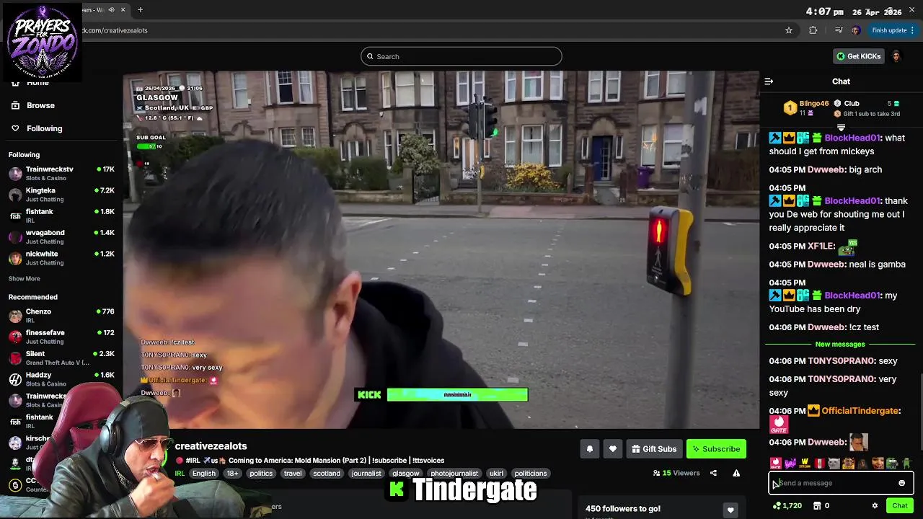923x519 pixels.
Task: Click the Chenzo avatar icon
Action: [15, 316]
